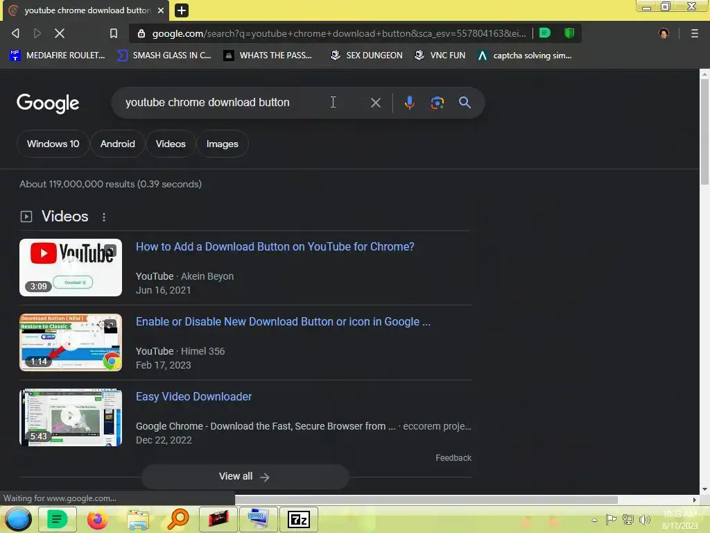The width and height of the screenshot is (710, 533).
Task: Go back to the previous page
Action: tap(15, 33)
